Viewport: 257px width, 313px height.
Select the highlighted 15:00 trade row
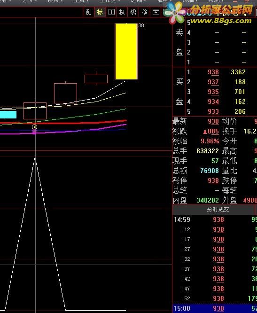coord(215,308)
